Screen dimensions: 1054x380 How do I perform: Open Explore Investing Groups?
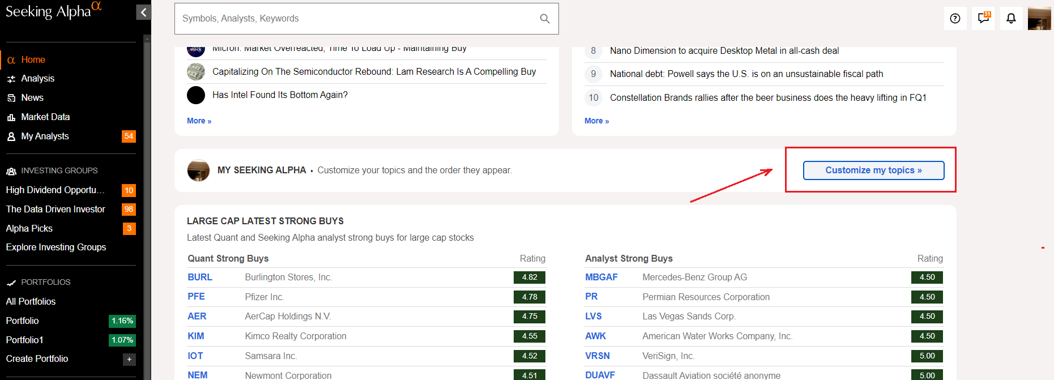[56, 247]
